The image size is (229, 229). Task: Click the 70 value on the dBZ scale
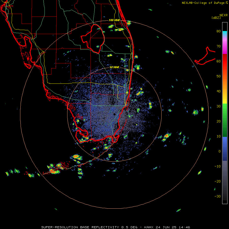pos(219,46)
